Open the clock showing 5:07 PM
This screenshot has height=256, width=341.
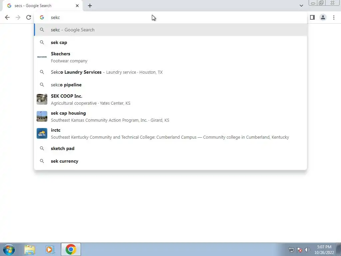click(324, 250)
